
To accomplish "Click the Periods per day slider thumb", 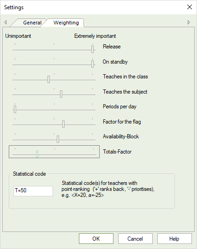I will click(x=15, y=109).
